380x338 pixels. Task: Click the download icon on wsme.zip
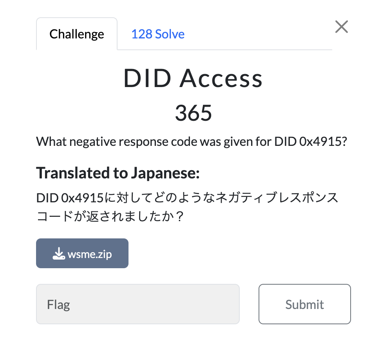point(59,254)
